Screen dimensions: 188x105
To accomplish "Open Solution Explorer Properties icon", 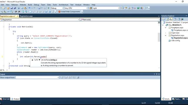I will point(163,19).
